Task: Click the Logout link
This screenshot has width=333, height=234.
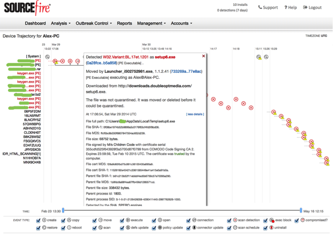Action: click(312, 7)
